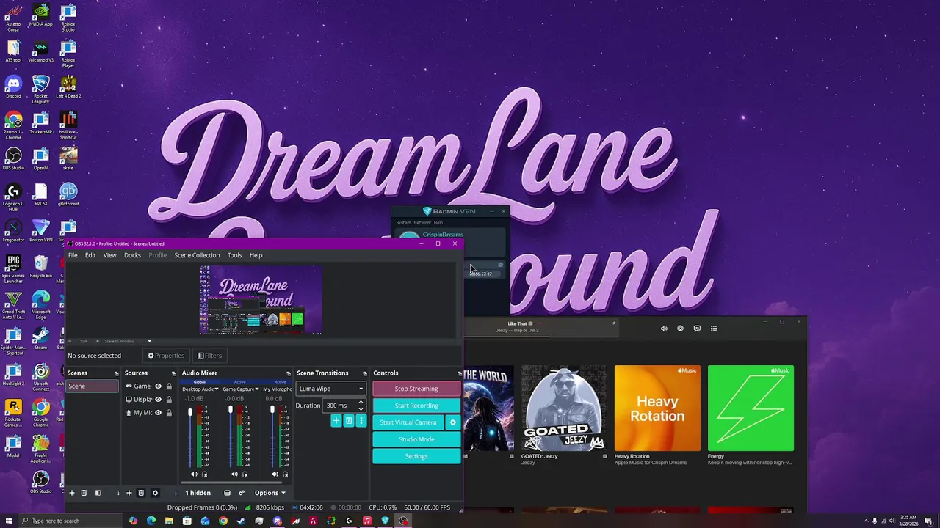Screen dimensions: 940x528
Task: Open NVIDIA App desktop icon
Action: point(40,15)
